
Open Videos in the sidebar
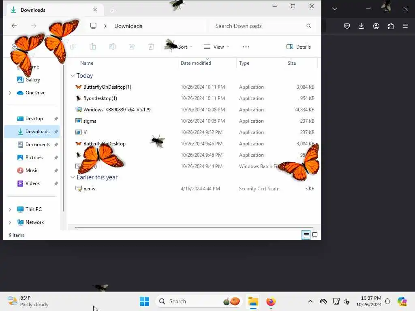tap(32, 183)
